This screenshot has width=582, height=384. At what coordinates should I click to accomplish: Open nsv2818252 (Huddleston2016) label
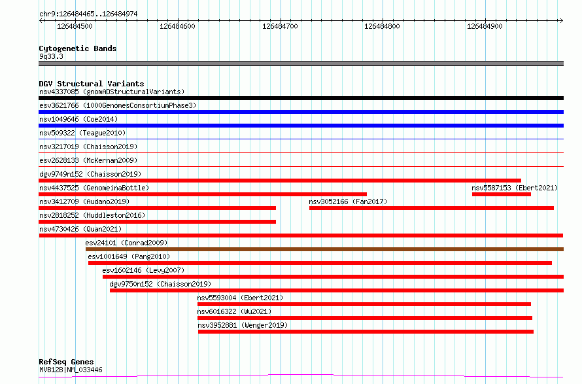(92, 215)
